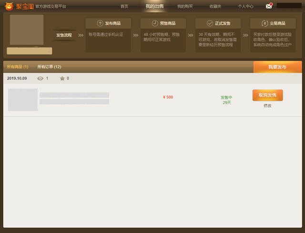Open 个人中心 in top navigation
This screenshot has height=233, width=305.
[x=245, y=6]
